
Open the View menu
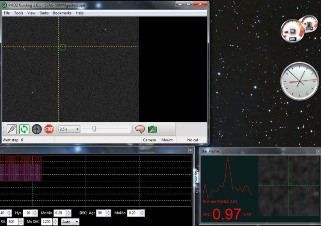31,13
